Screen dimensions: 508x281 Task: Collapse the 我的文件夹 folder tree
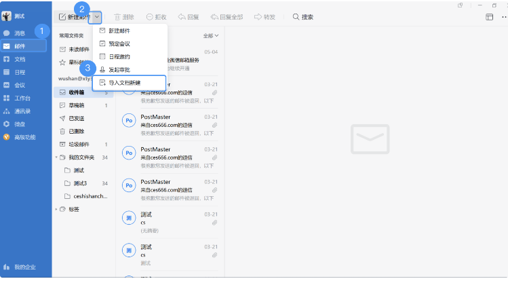point(56,157)
